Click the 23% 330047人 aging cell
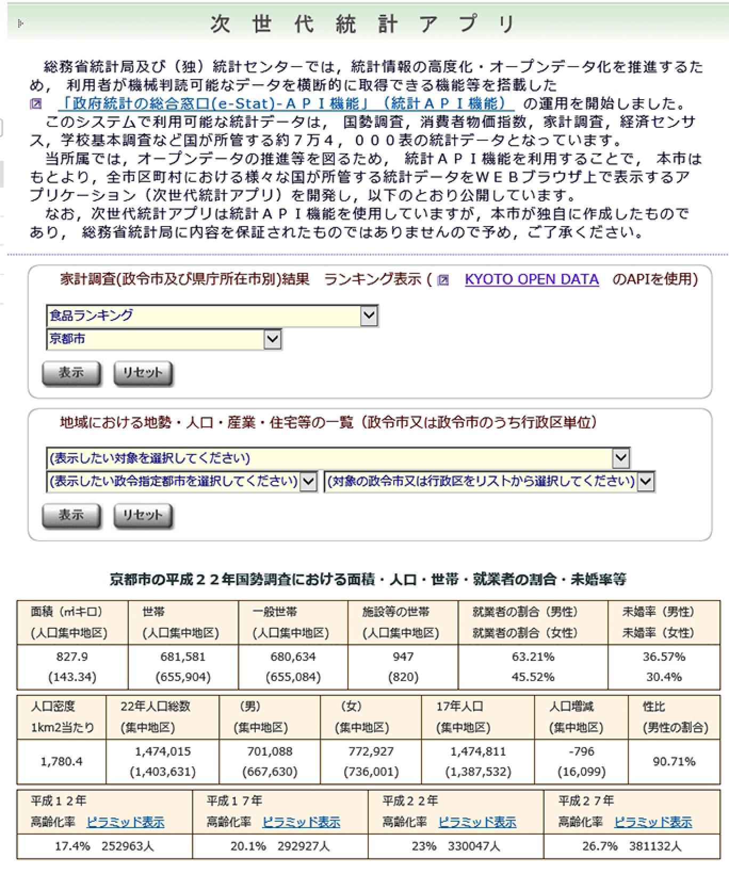 [456, 846]
